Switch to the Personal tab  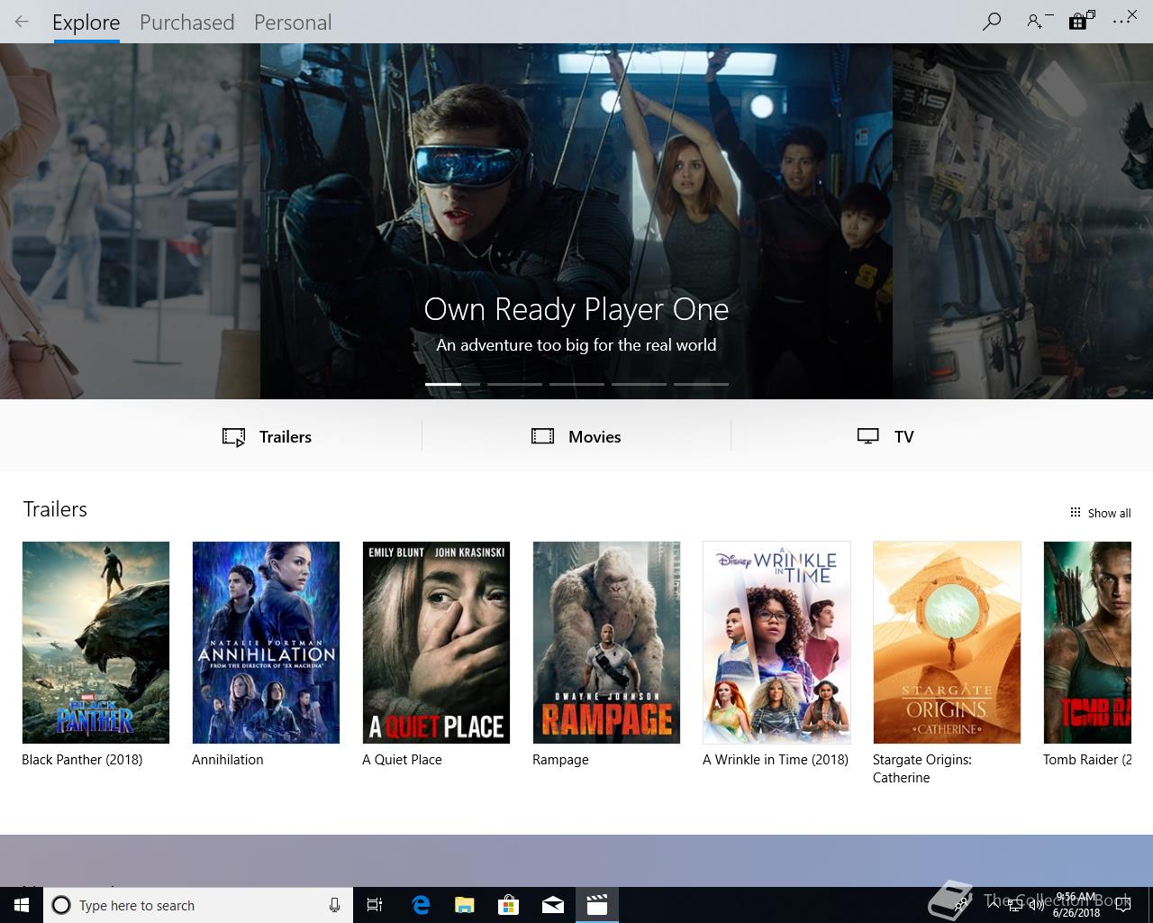pos(293,23)
